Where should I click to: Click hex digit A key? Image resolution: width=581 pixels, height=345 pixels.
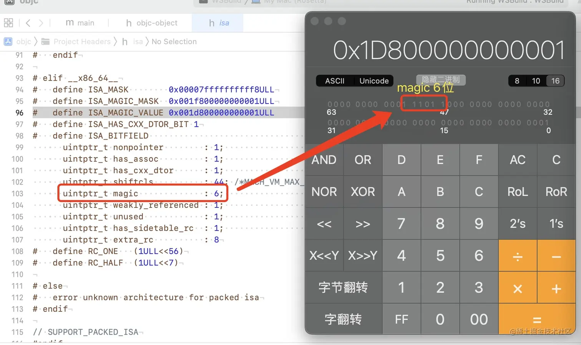(x=402, y=192)
